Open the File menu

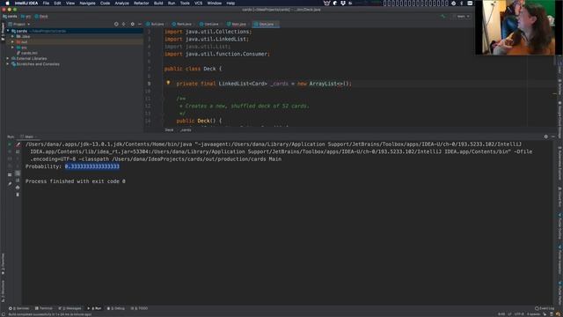click(x=46, y=4)
